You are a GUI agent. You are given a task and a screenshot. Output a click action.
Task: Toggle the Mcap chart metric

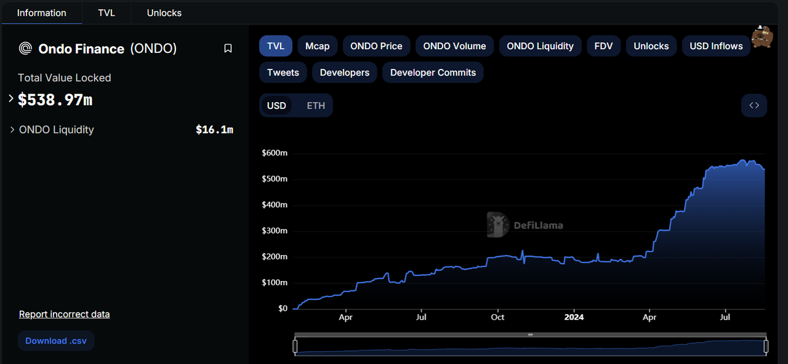(318, 46)
